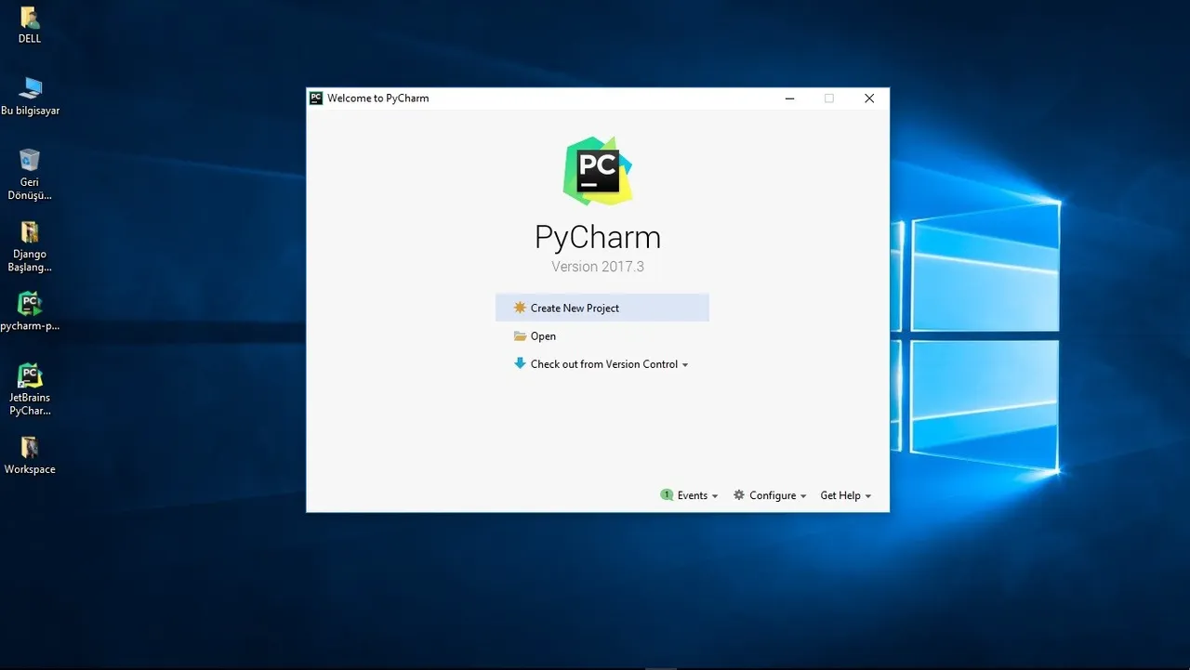
Task: Click the Version 2017.3 text
Action: [x=598, y=267]
